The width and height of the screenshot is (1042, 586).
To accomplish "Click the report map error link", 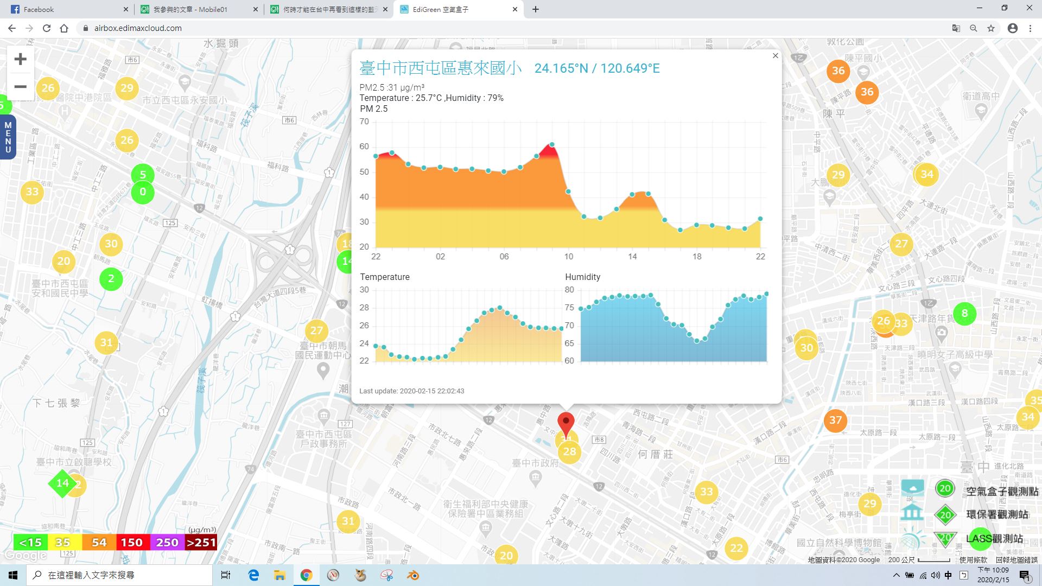I will pyautogui.click(x=1016, y=560).
